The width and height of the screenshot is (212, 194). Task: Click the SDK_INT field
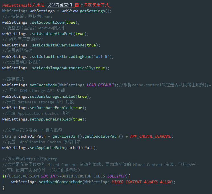click(x=49, y=176)
